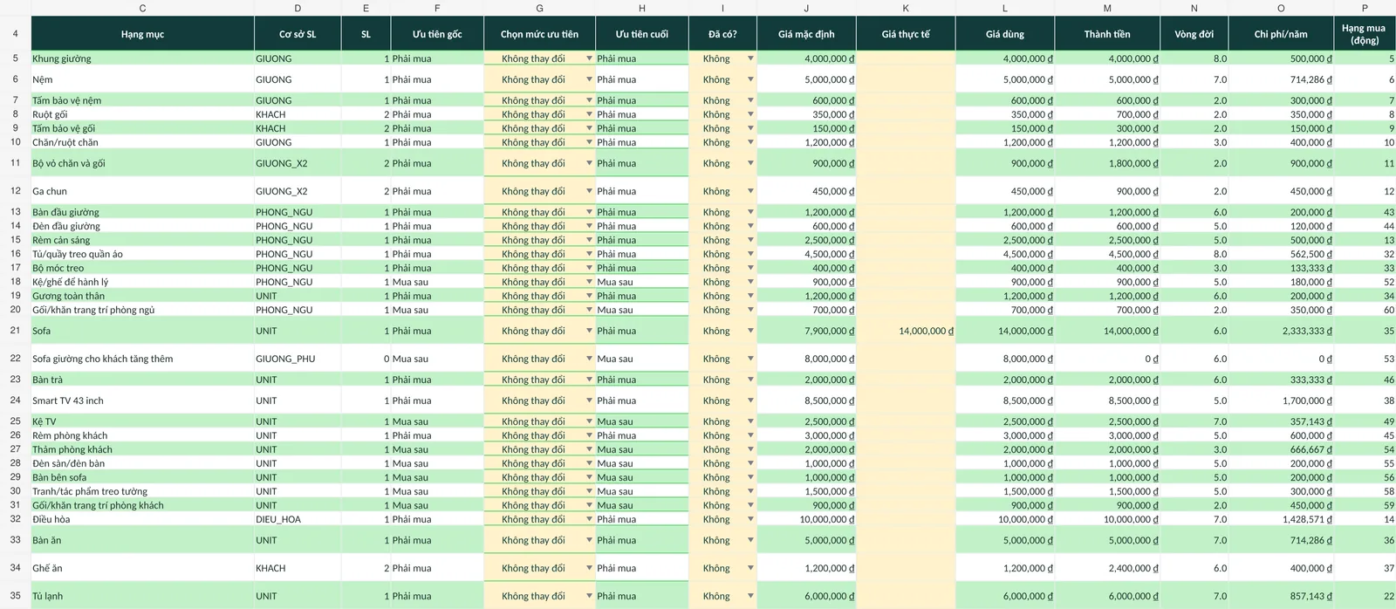Click the Chi phí/năm header cell

1281,34
